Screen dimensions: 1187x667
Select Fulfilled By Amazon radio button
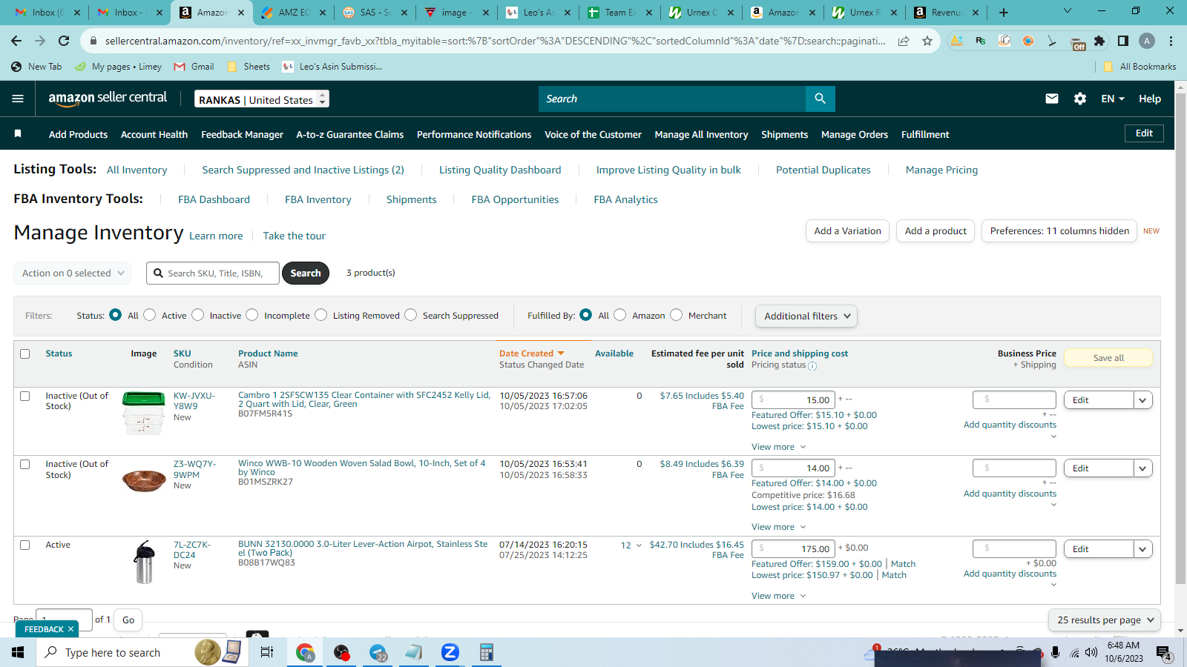click(620, 315)
